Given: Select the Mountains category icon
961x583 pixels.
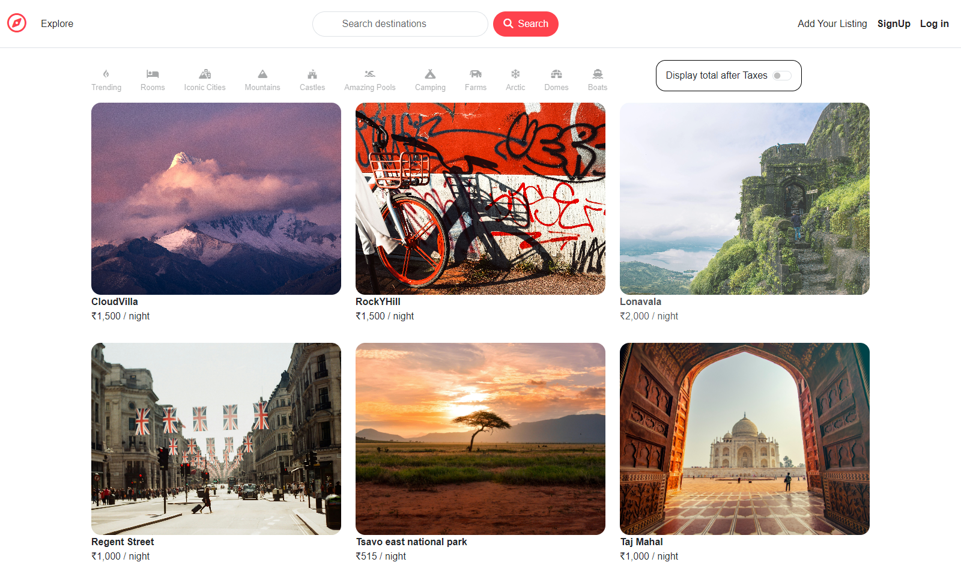Looking at the screenshot, I should (262, 74).
